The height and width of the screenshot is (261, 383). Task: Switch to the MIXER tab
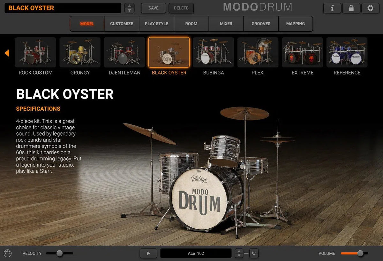pos(226,23)
